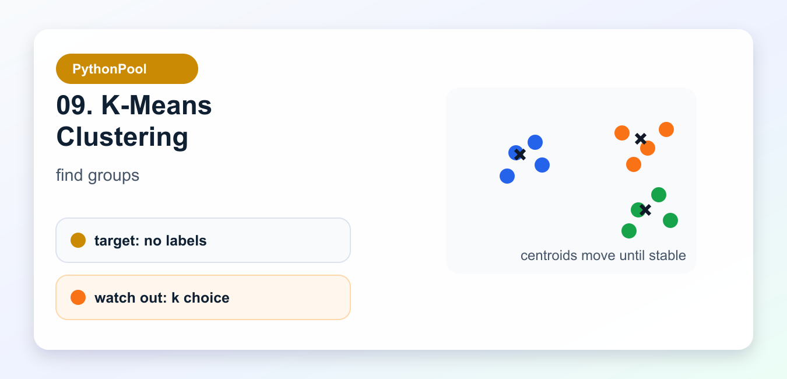Click the topmost green data point
The width and height of the screenshot is (787, 379).
point(659,195)
